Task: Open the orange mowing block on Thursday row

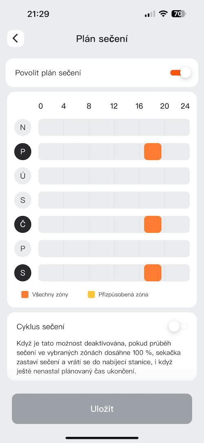Action: pos(153,224)
